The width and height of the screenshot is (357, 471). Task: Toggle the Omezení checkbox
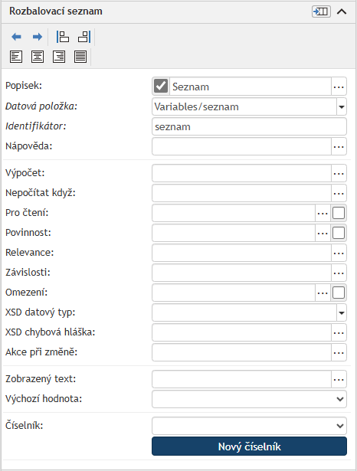pyautogui.click(x=339, y=293)
